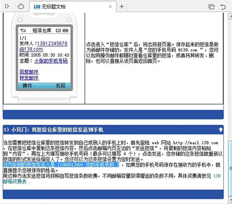This screenshot has width=232, height=204.
Task: Close the 无标题文档 tab
Action: [x=111, y=7]
